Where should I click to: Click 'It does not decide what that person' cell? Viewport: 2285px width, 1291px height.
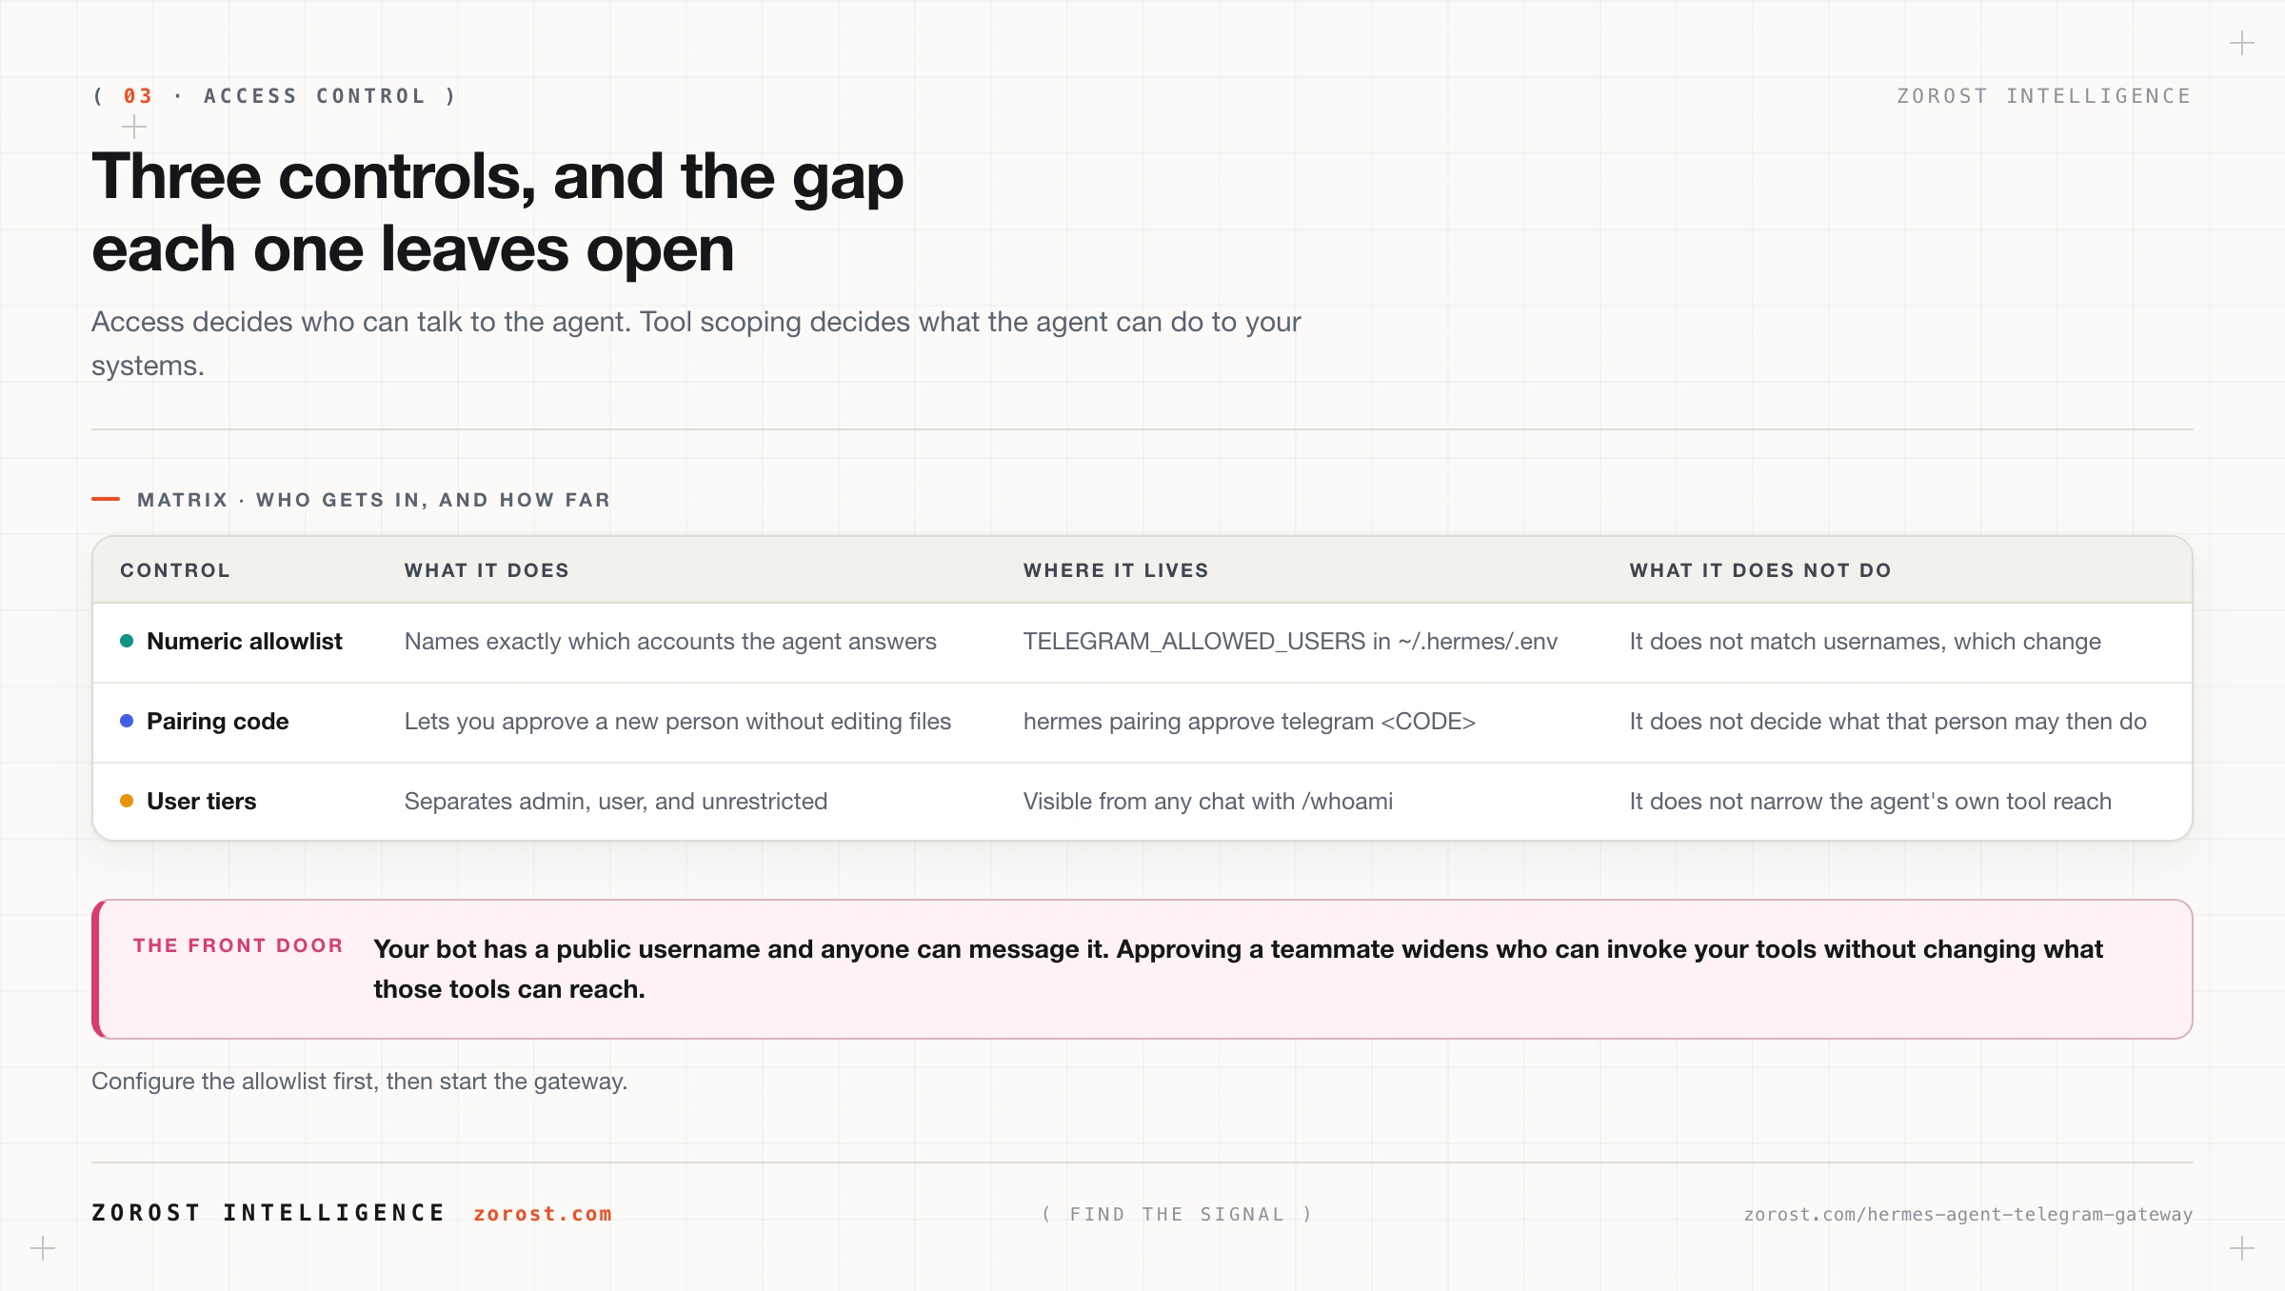[1888, 721]
